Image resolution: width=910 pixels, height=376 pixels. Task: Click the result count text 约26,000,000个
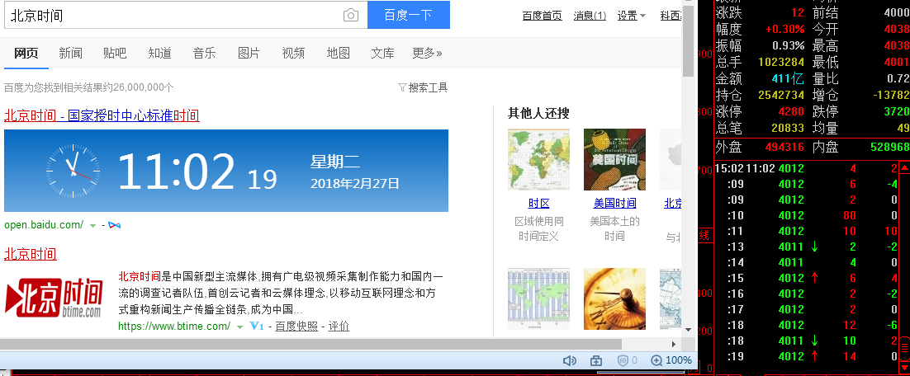click(136, 87)
